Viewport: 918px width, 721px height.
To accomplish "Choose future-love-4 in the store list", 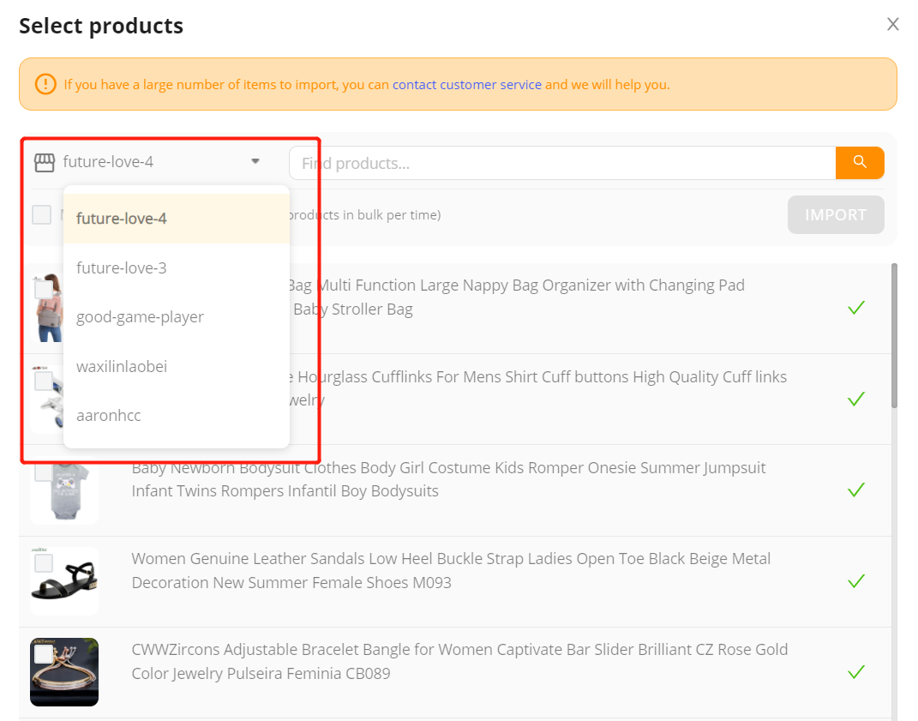I will pos(177,219).
